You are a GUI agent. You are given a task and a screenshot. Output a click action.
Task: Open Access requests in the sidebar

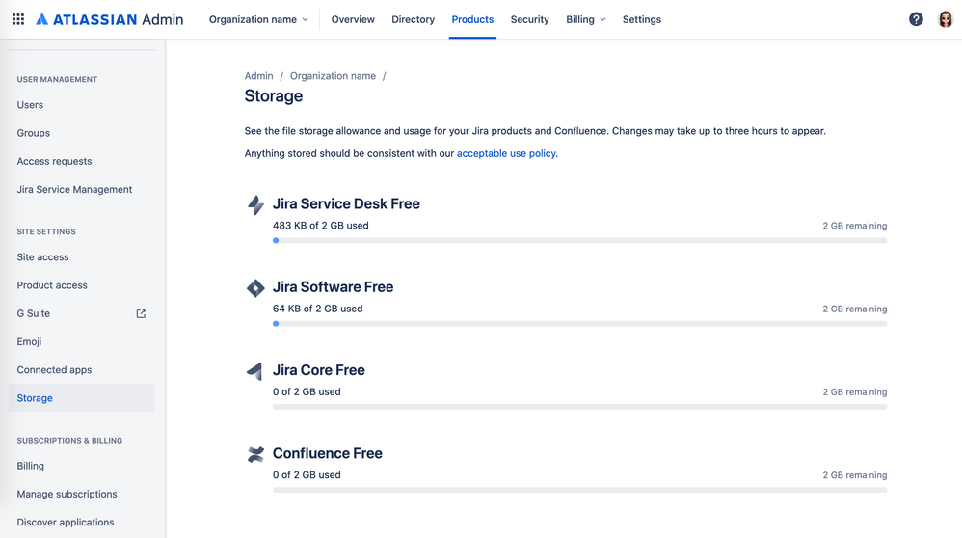tap(82, 161)
